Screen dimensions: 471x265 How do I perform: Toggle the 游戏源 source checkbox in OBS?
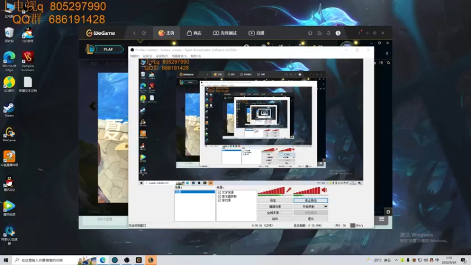point(219,200)
